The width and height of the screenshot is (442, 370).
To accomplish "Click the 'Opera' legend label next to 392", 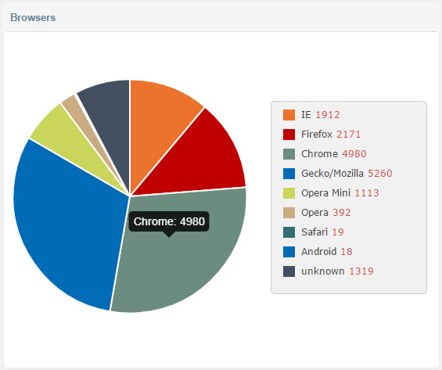I will coord(314,213).
